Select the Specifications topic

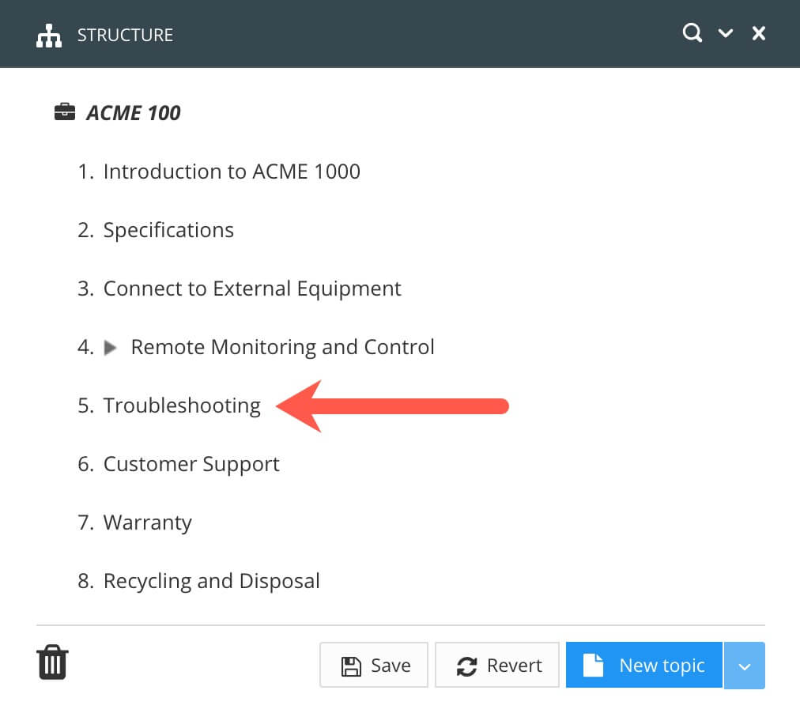[x=168, y=230]
